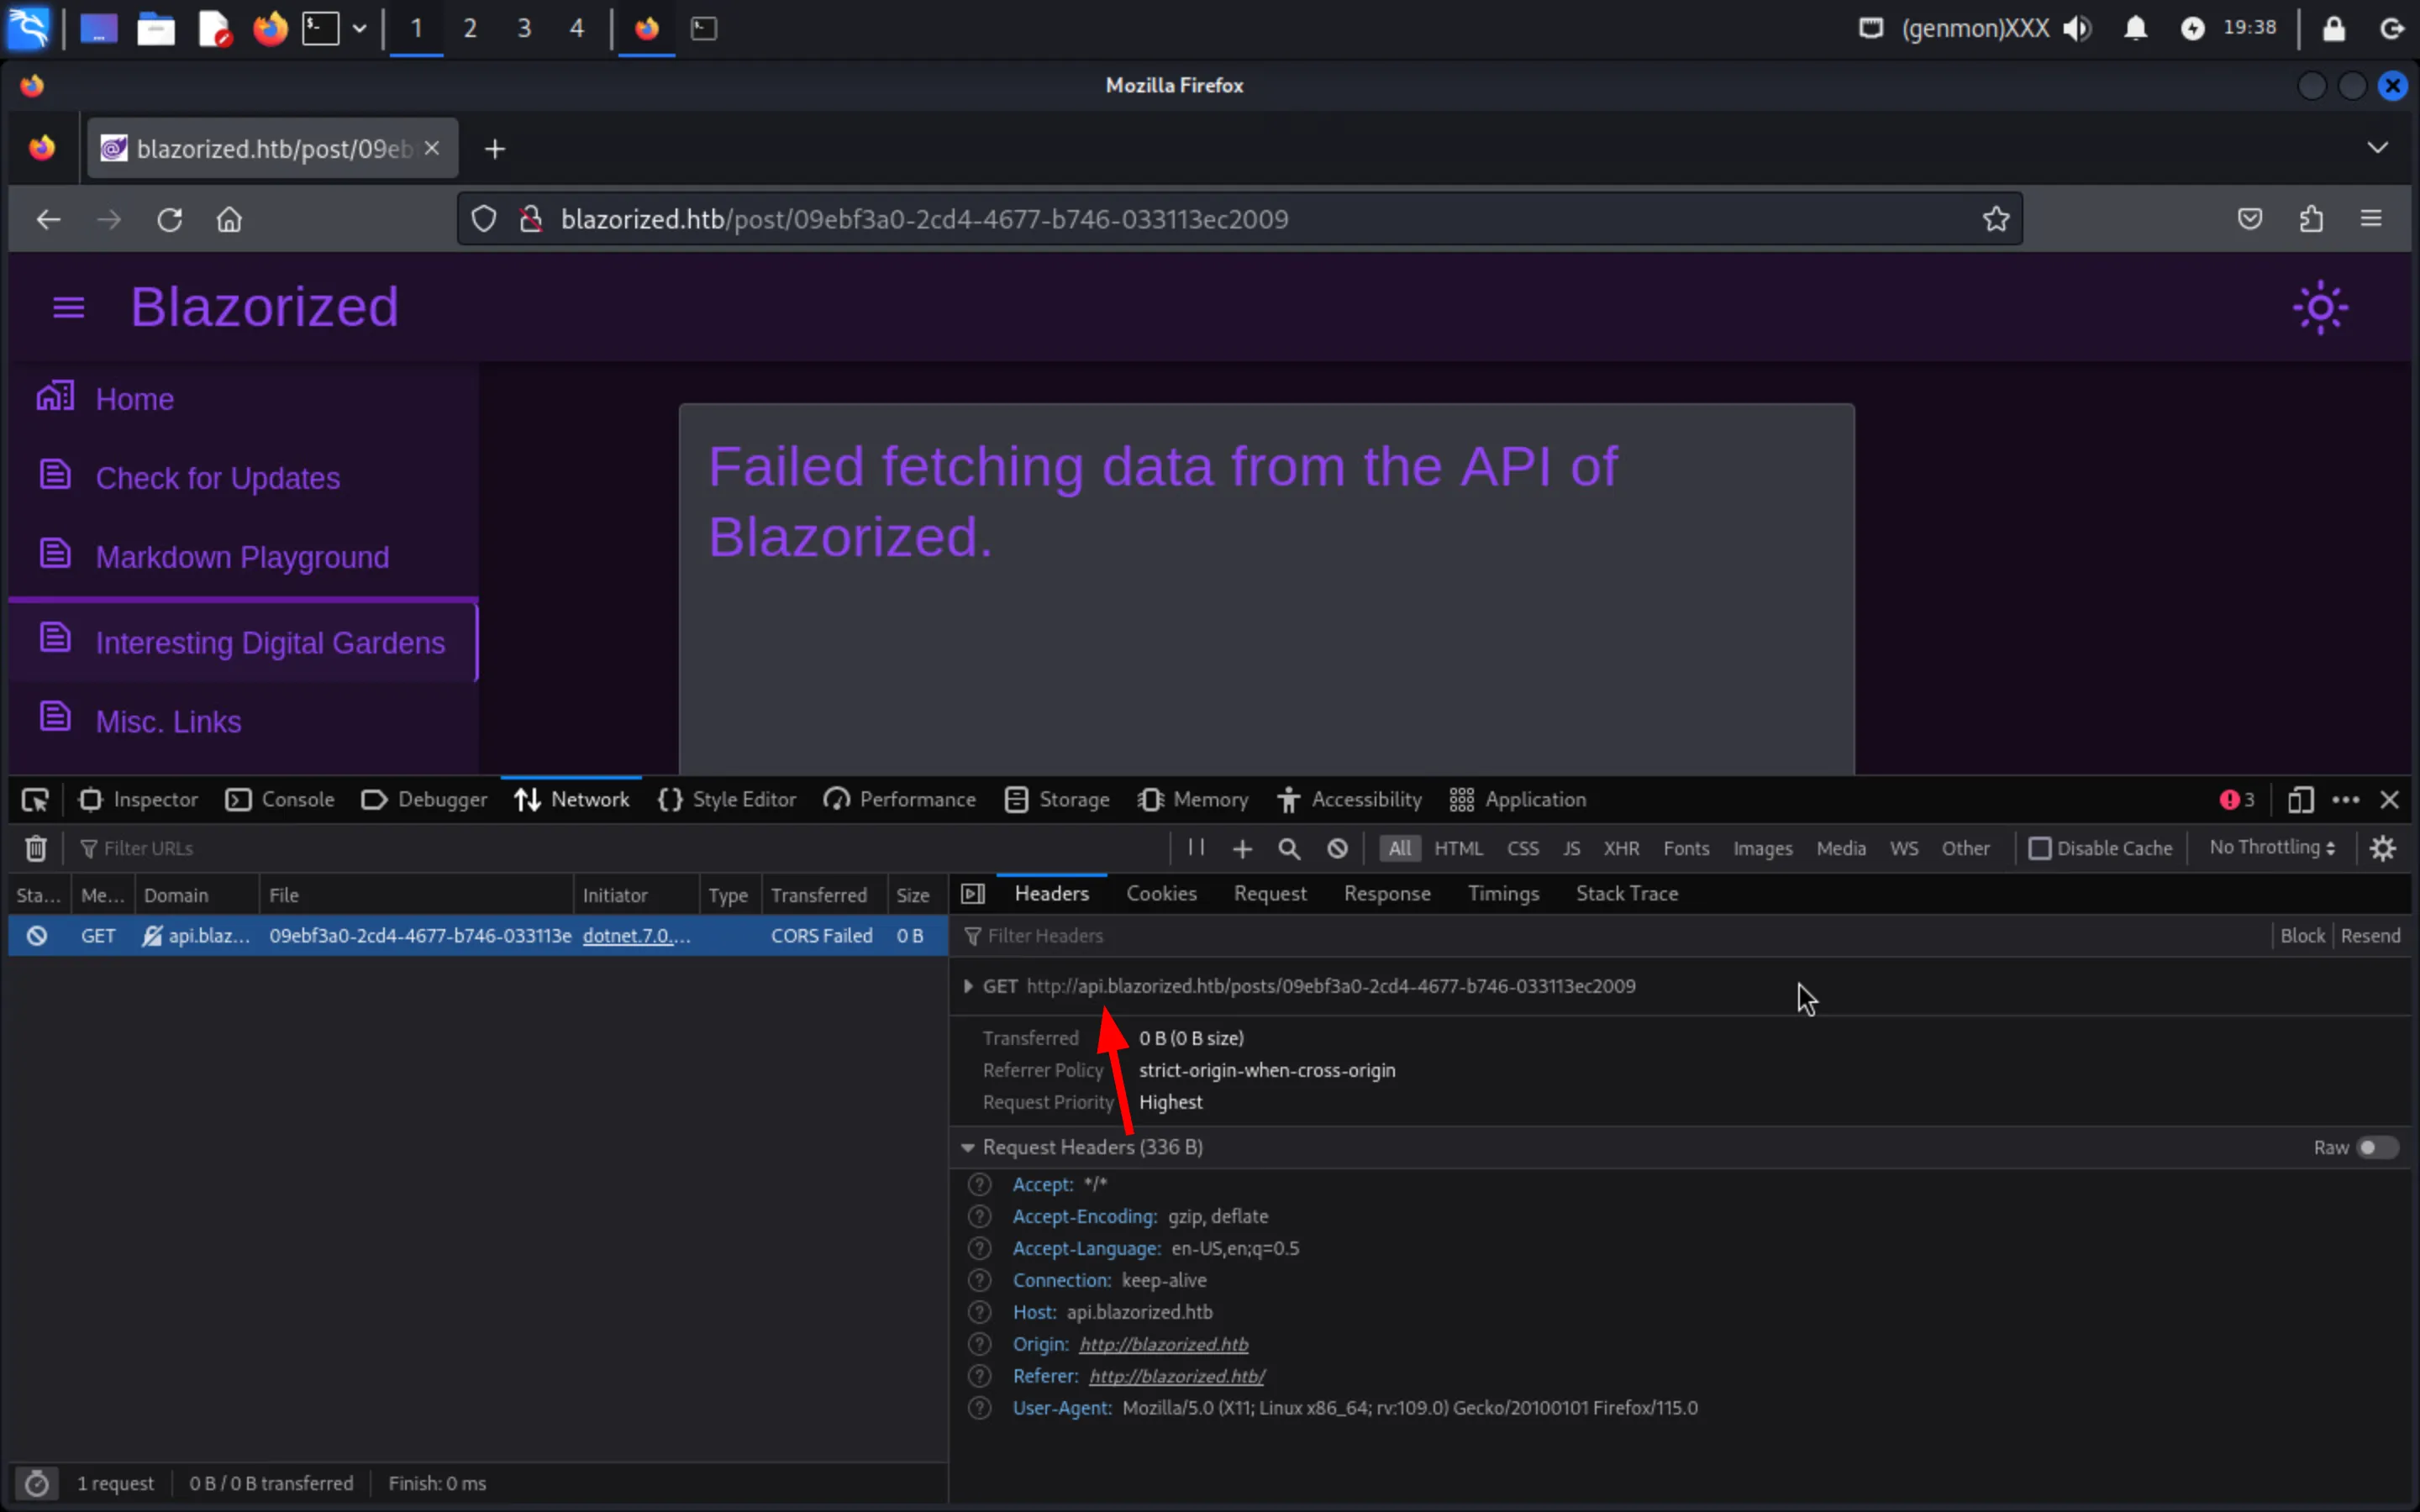Filter requests by Fonts type
Image resolution: width=2420 pixels, height=1512 pixels.
point(1686,848)
